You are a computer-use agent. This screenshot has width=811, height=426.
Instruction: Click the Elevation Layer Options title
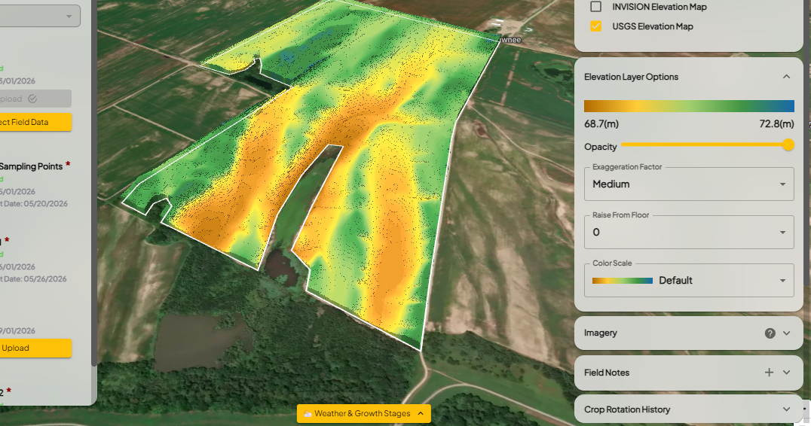631,77
